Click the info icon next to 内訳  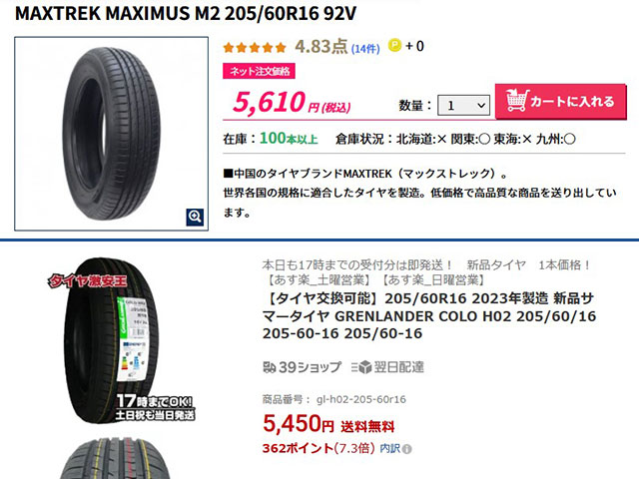coord(406,449)
